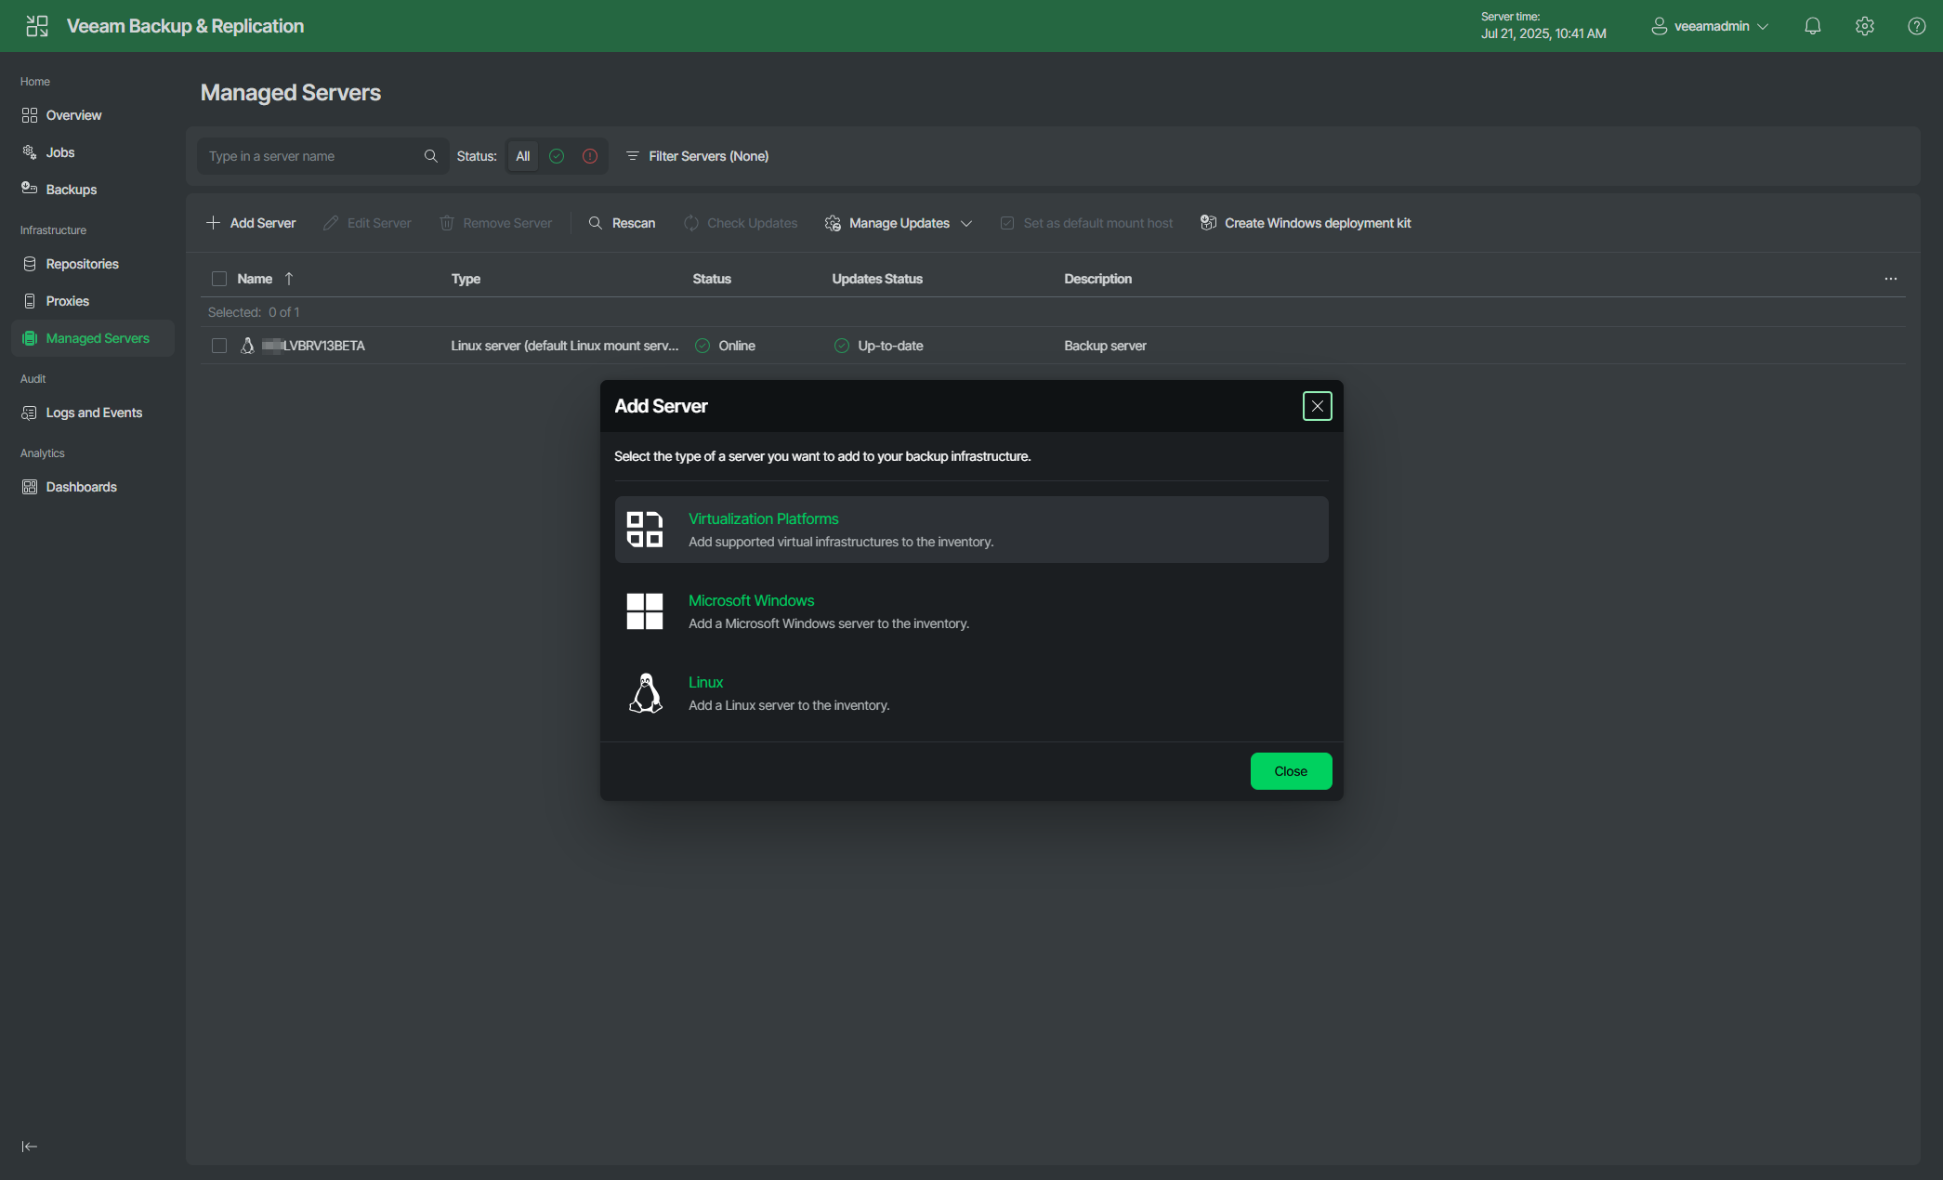Filter by red error status icon

click(590, 156)
